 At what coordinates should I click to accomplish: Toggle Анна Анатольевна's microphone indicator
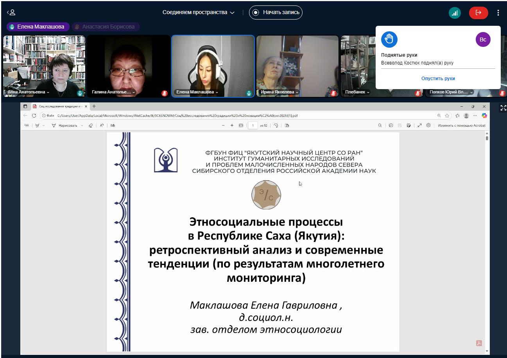[80, 93]
